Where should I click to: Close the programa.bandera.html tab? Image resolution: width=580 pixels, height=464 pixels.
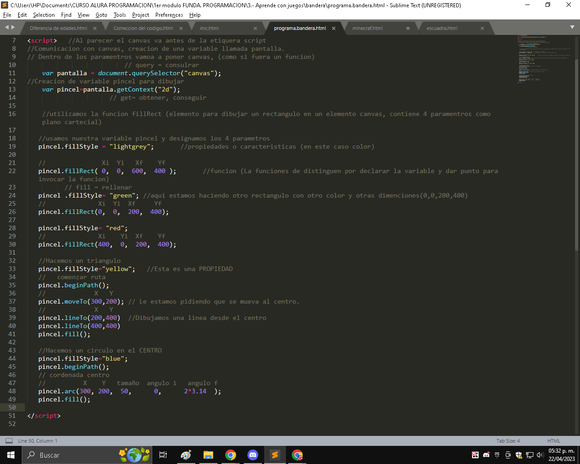(x=333, y=28)
